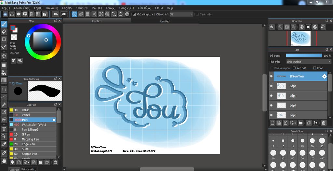Open the snap settings gear
Image resolution: width=333 pixels, height=171 pixels.
point(127,14)
